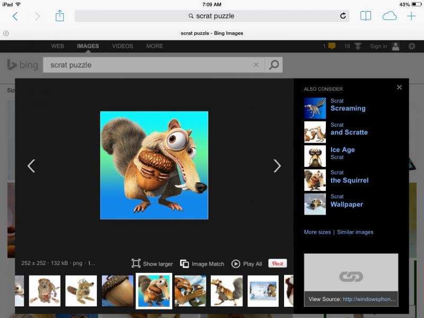The image size is (424, 318).
Task: Click the Safari address bar field
Action: [211, 16]
